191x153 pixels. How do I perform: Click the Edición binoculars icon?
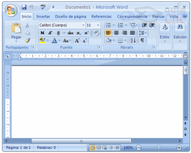pos(180,27)
